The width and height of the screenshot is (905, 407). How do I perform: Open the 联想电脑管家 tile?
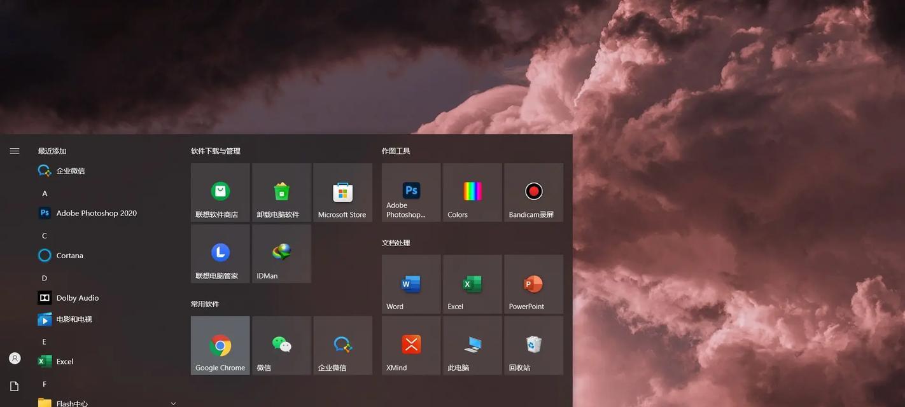[220, 253]
